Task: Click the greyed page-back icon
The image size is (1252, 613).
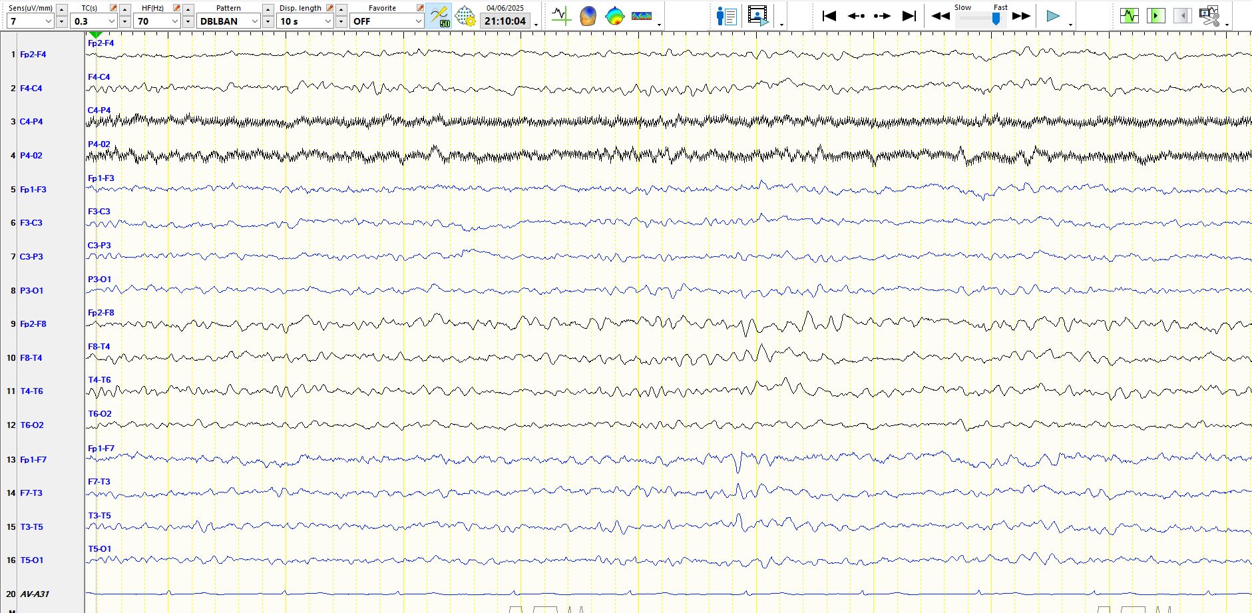Action: (x=1183, y=15)
